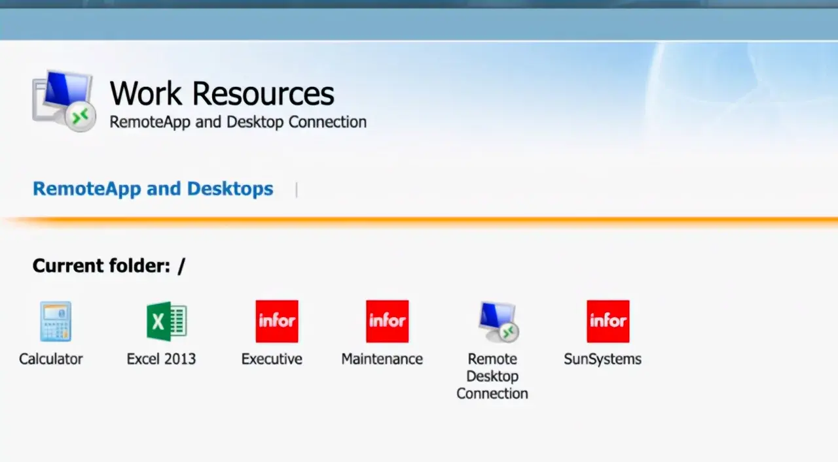Click the Work Resources heading
The height and width of the screenshot is (462, 838).
pyautogui.click(x=221, y=93)
